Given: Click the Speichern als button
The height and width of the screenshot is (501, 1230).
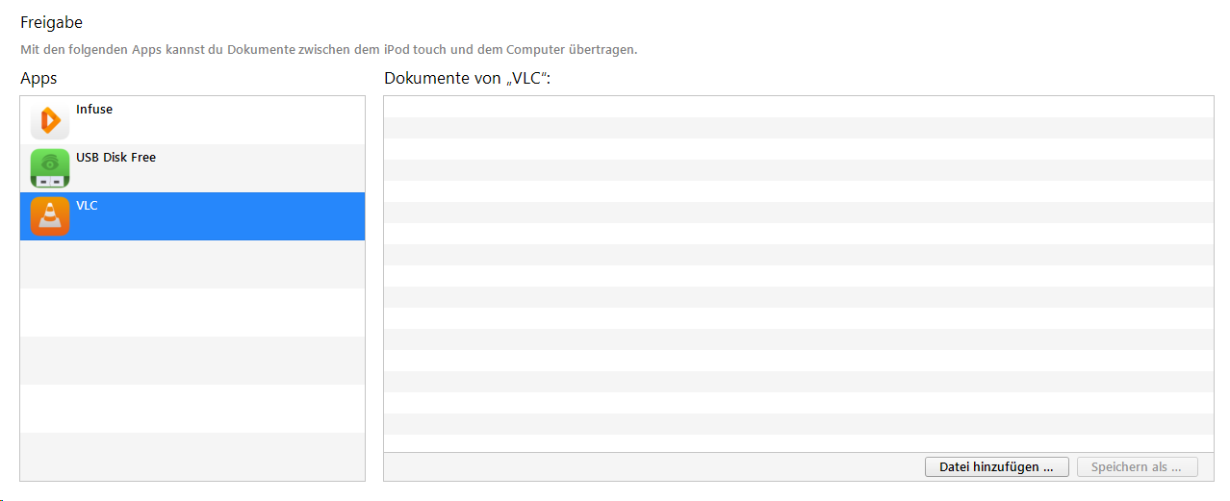Looking at the screenshot, I should click(1138, 467).
